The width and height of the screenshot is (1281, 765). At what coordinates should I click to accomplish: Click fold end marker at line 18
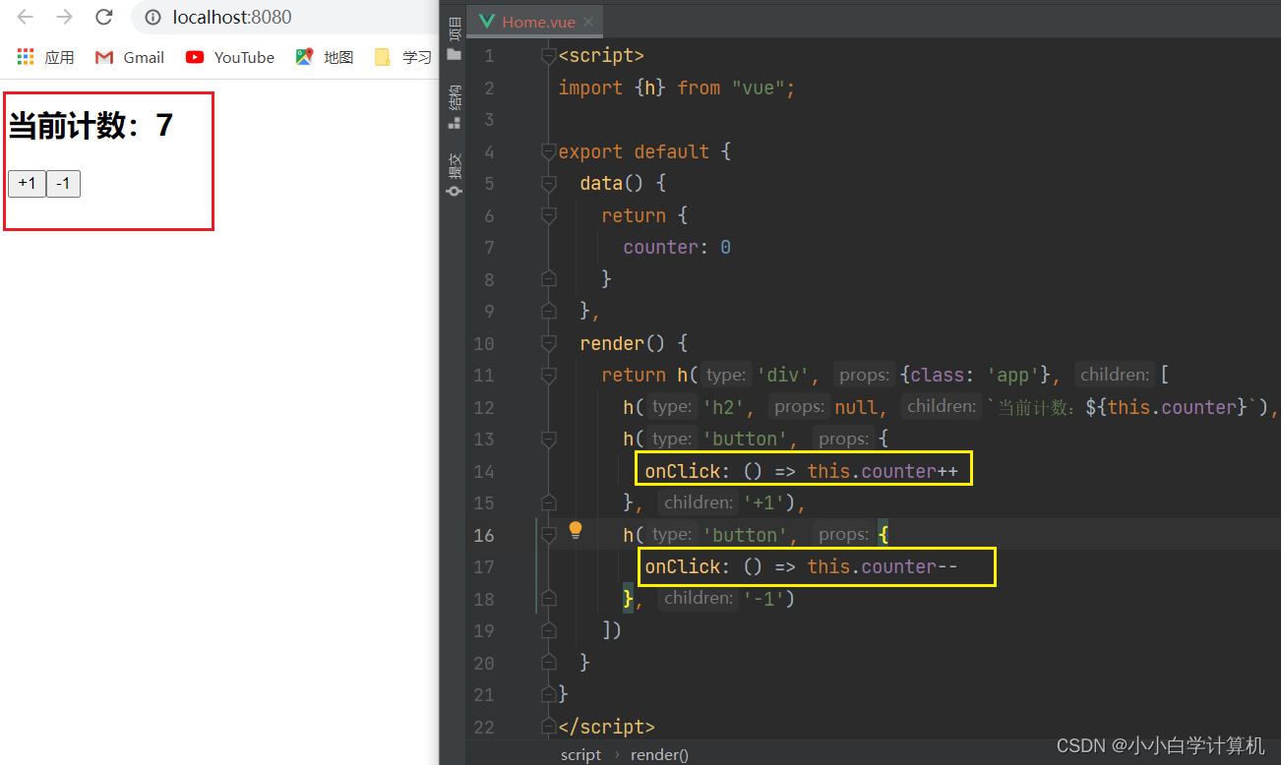(549, 599)
